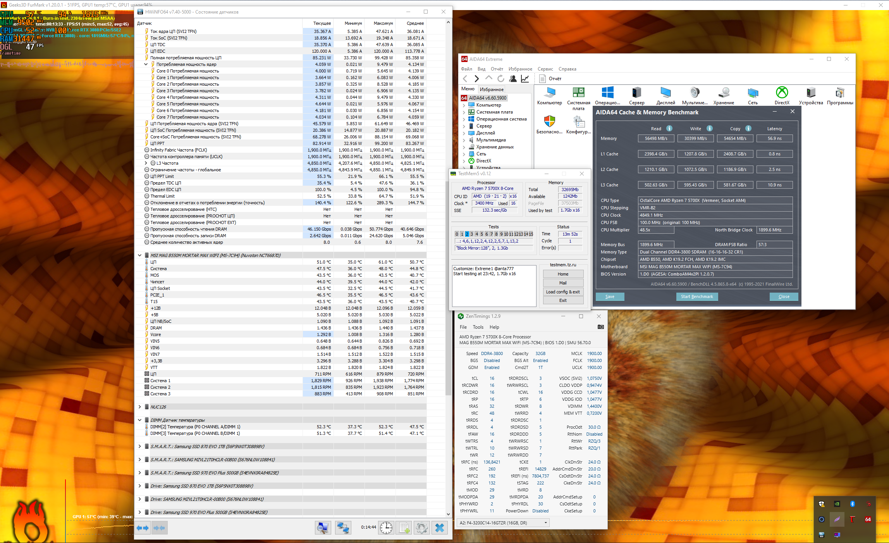Open the Сервис menu in AIDA64

click(x=545, y=69)
